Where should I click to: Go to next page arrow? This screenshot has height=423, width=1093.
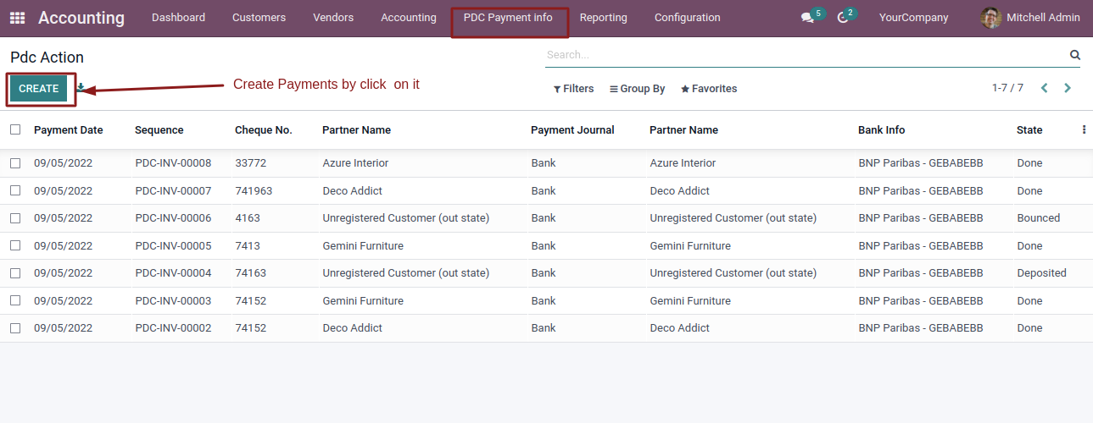[1068, 88]
